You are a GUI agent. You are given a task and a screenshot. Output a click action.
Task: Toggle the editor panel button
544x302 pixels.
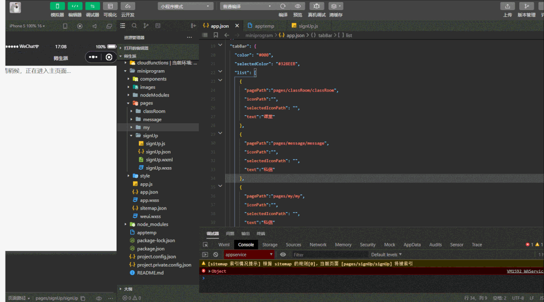[75, 6]
